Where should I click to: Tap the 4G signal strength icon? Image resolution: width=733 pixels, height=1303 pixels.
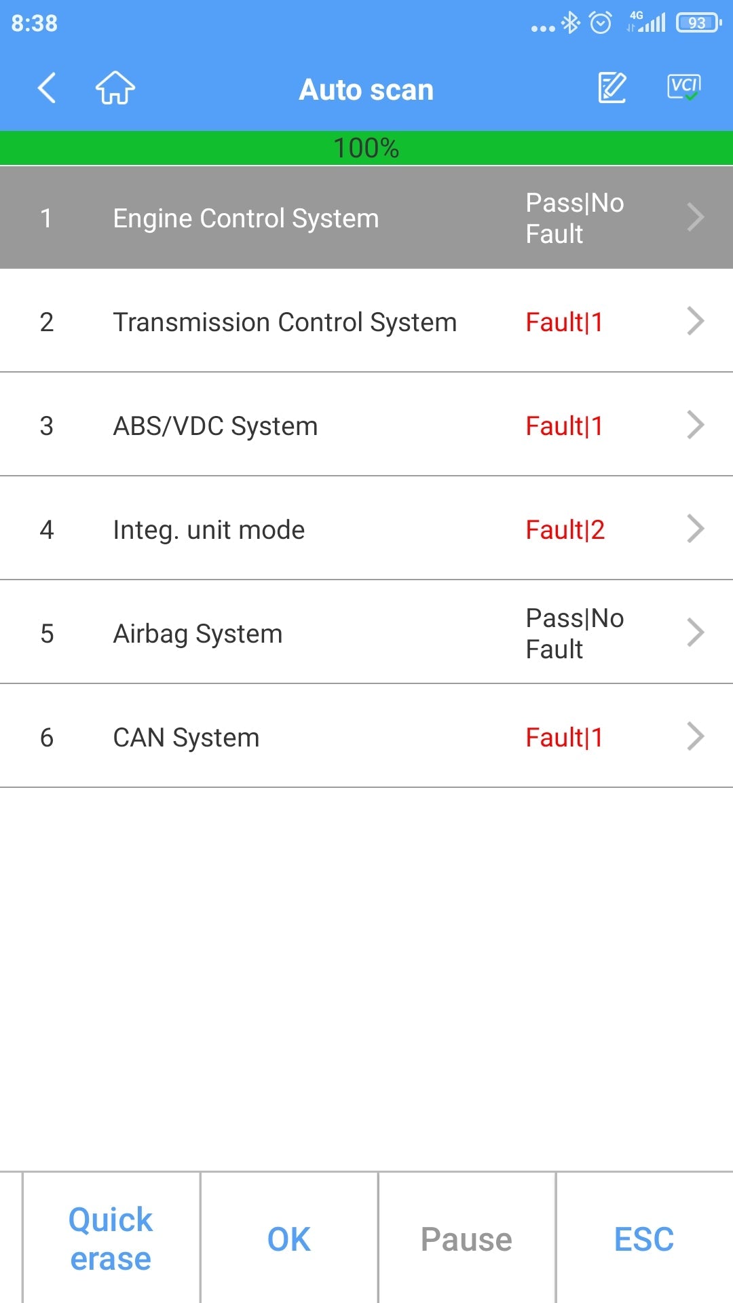(647, 22)
